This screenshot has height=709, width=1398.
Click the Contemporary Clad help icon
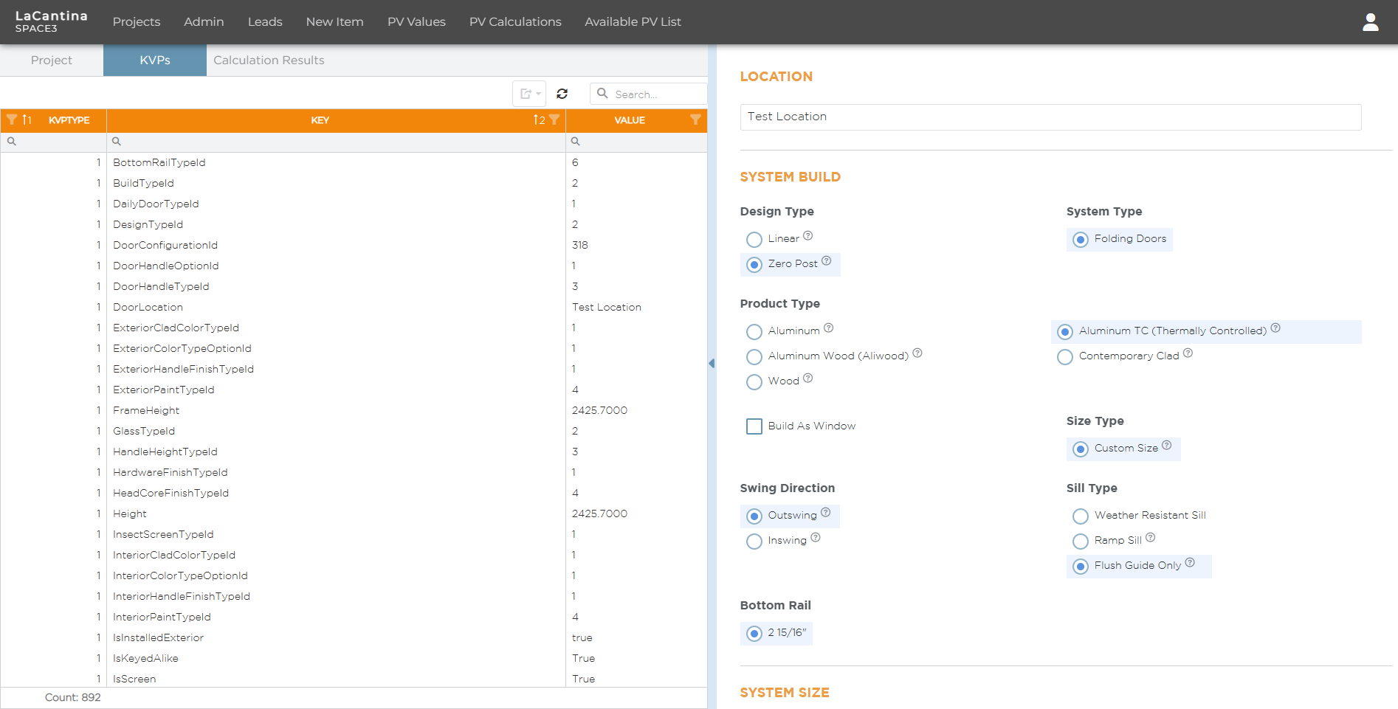click(x=1188, y=353)
